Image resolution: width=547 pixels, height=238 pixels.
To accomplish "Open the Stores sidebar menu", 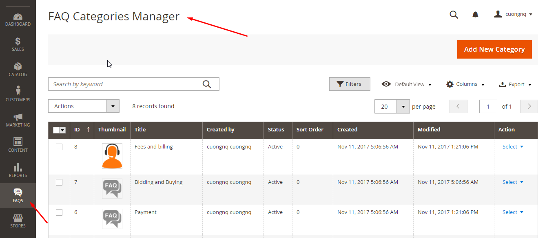I will pos(18,221).
